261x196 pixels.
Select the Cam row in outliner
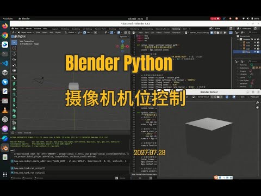pos(247,42)
